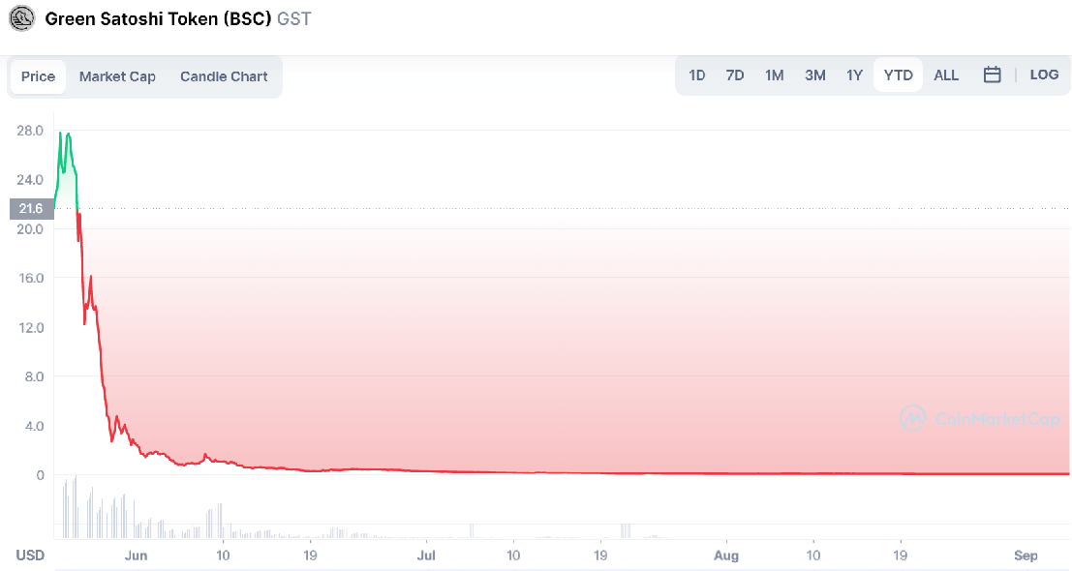Click the 21.6 price marker label
This screenshot has height=571, width=1072.
pos(31,208)
